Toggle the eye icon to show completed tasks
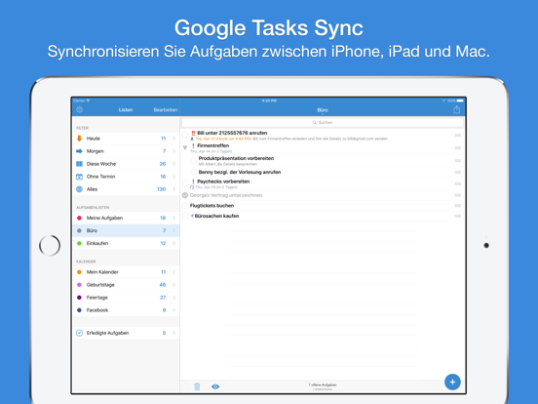The width and height of the screenshot is (538, 404). 215,386
